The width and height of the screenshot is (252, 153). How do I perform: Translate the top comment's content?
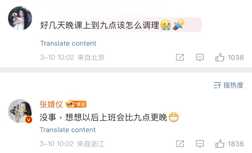coord(68,43)
